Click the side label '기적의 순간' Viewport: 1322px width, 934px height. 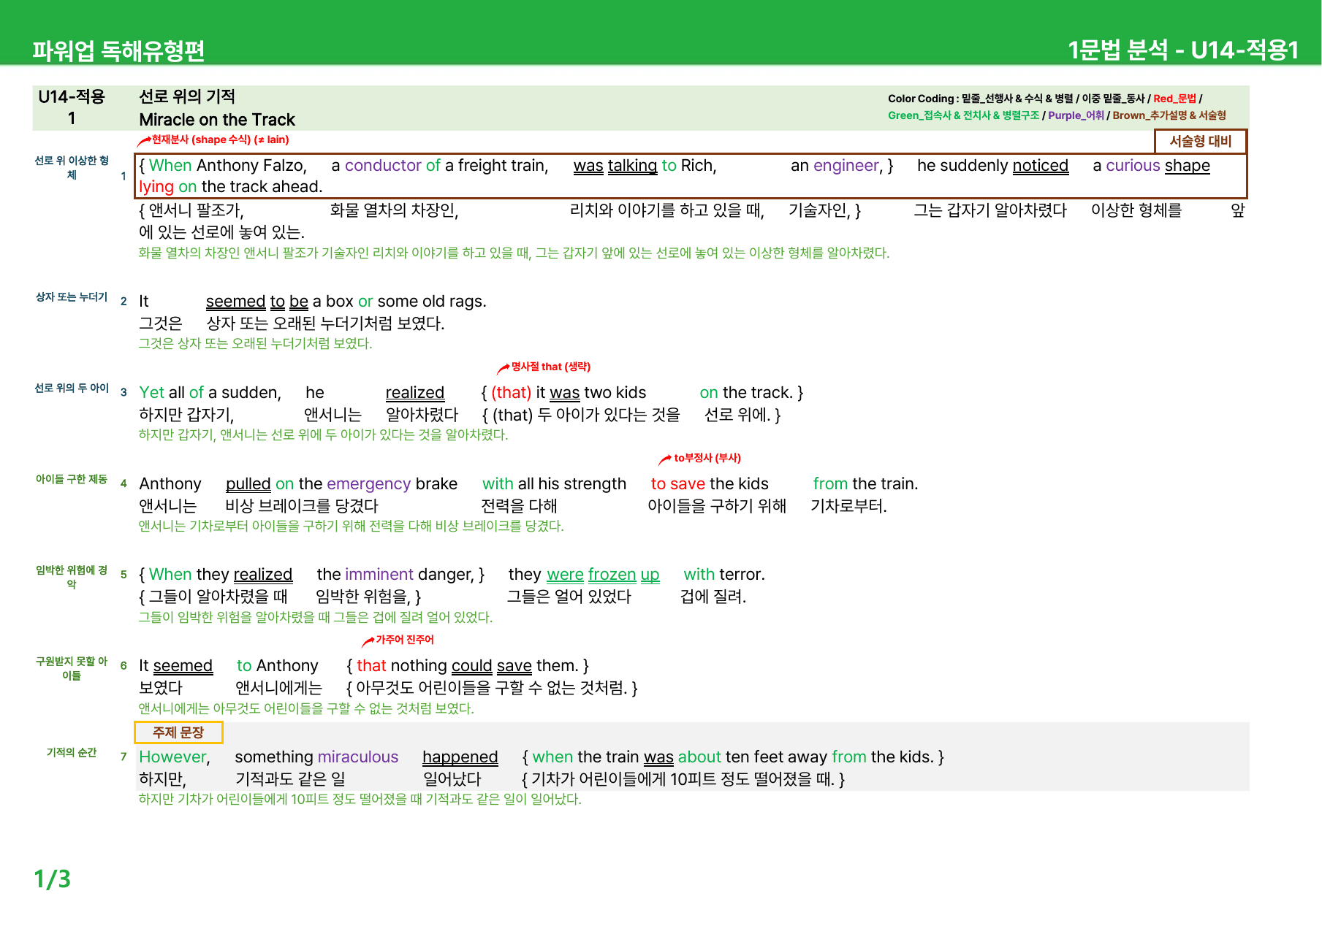point(72,753)
